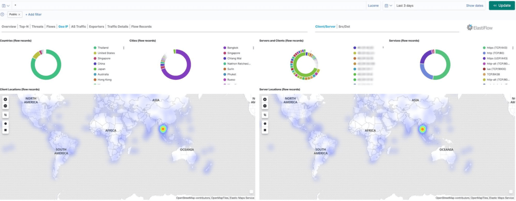516x201 pixels.
Task: Zoom in on the Client Locations map
Action: coord(5,99)
